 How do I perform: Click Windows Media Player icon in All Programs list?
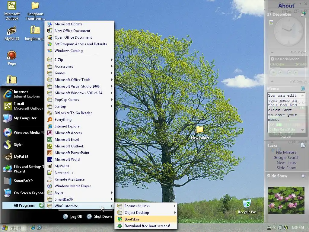[50, 186]
